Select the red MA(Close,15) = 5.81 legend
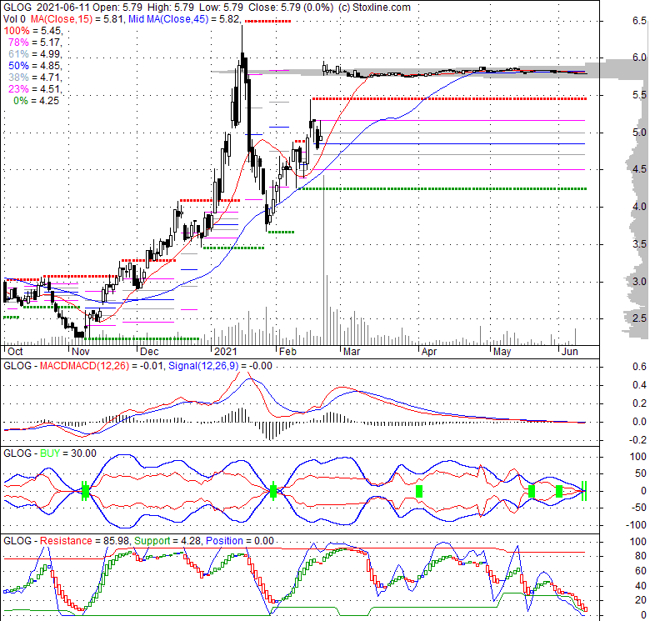This screenshot has width=650, height=621. point(77,19)
